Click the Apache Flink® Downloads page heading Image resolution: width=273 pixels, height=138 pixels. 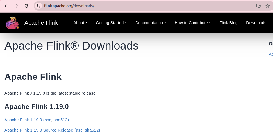pos(71,46)
